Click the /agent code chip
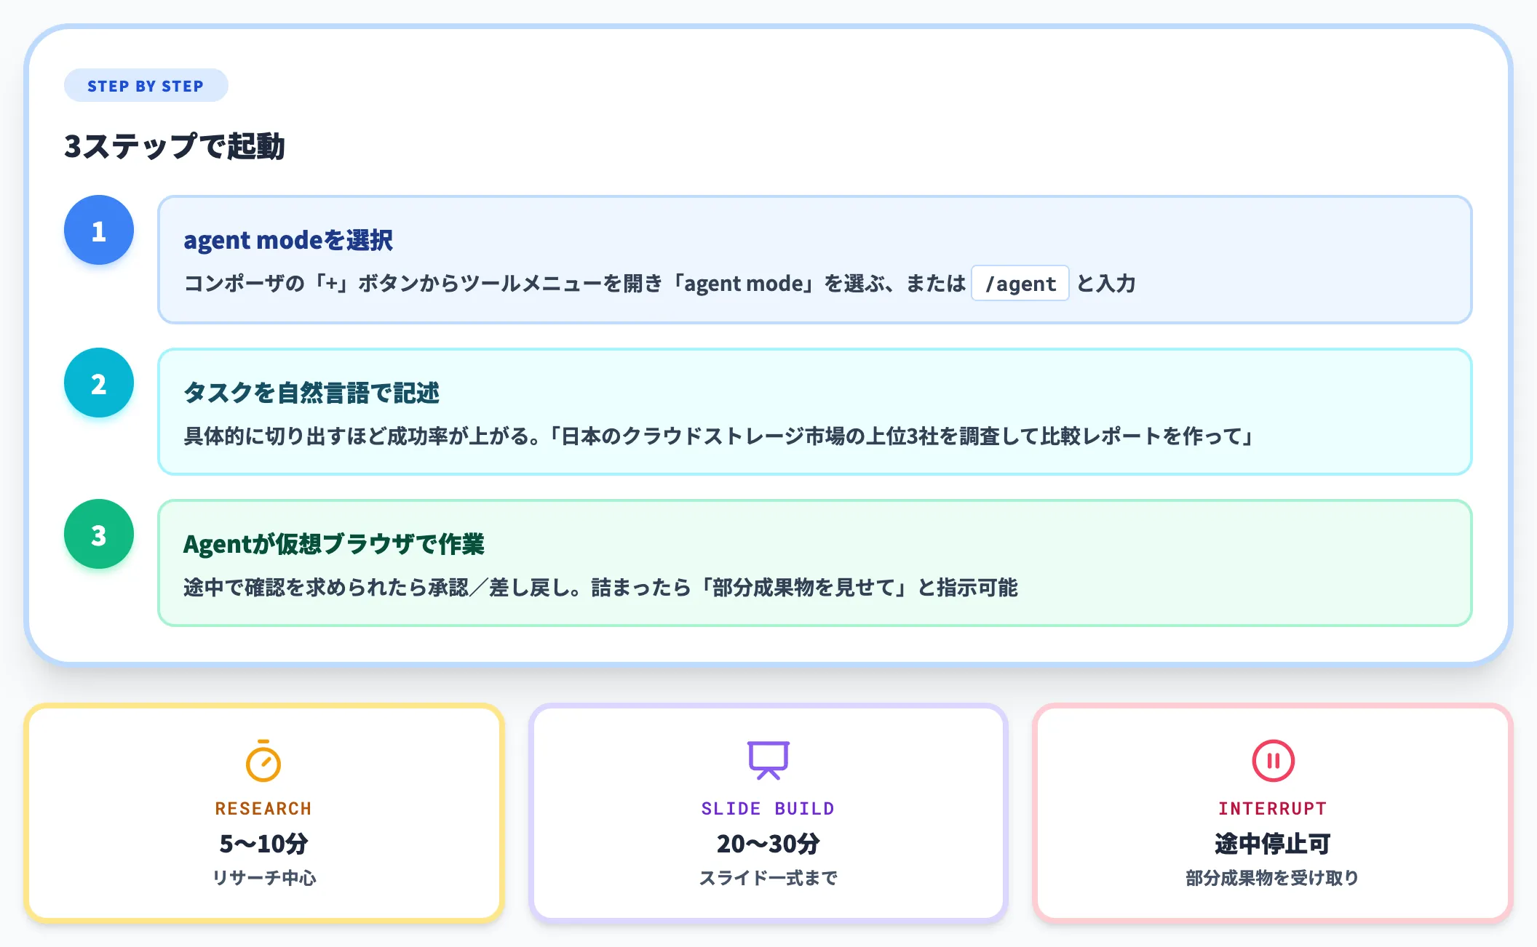This screenshot has height=947, width=1537. pyautogui.click(x=1020, y=284)
